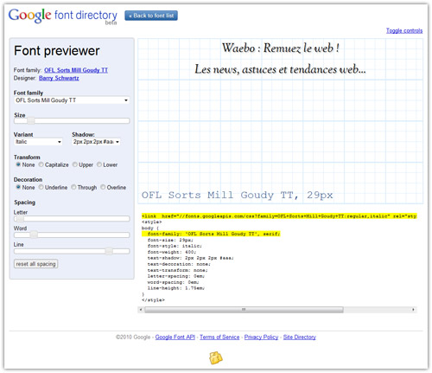Click the text-shadow code line
This screenshot has width=432, height=373.
[x=190, y=258]
